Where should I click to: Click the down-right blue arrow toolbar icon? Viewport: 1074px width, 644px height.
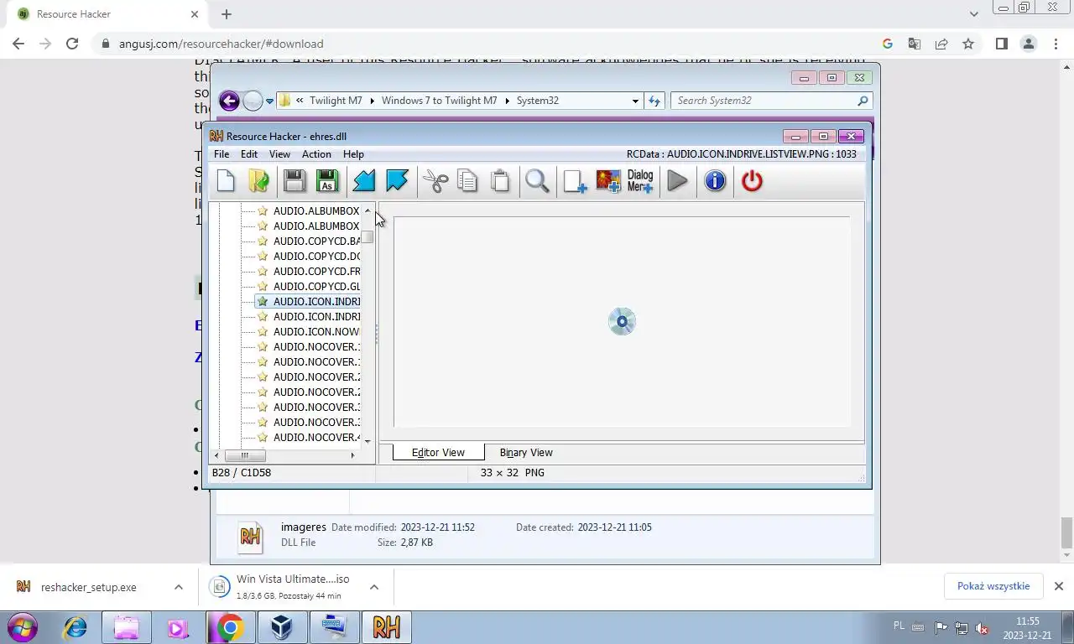pos(396,180)
